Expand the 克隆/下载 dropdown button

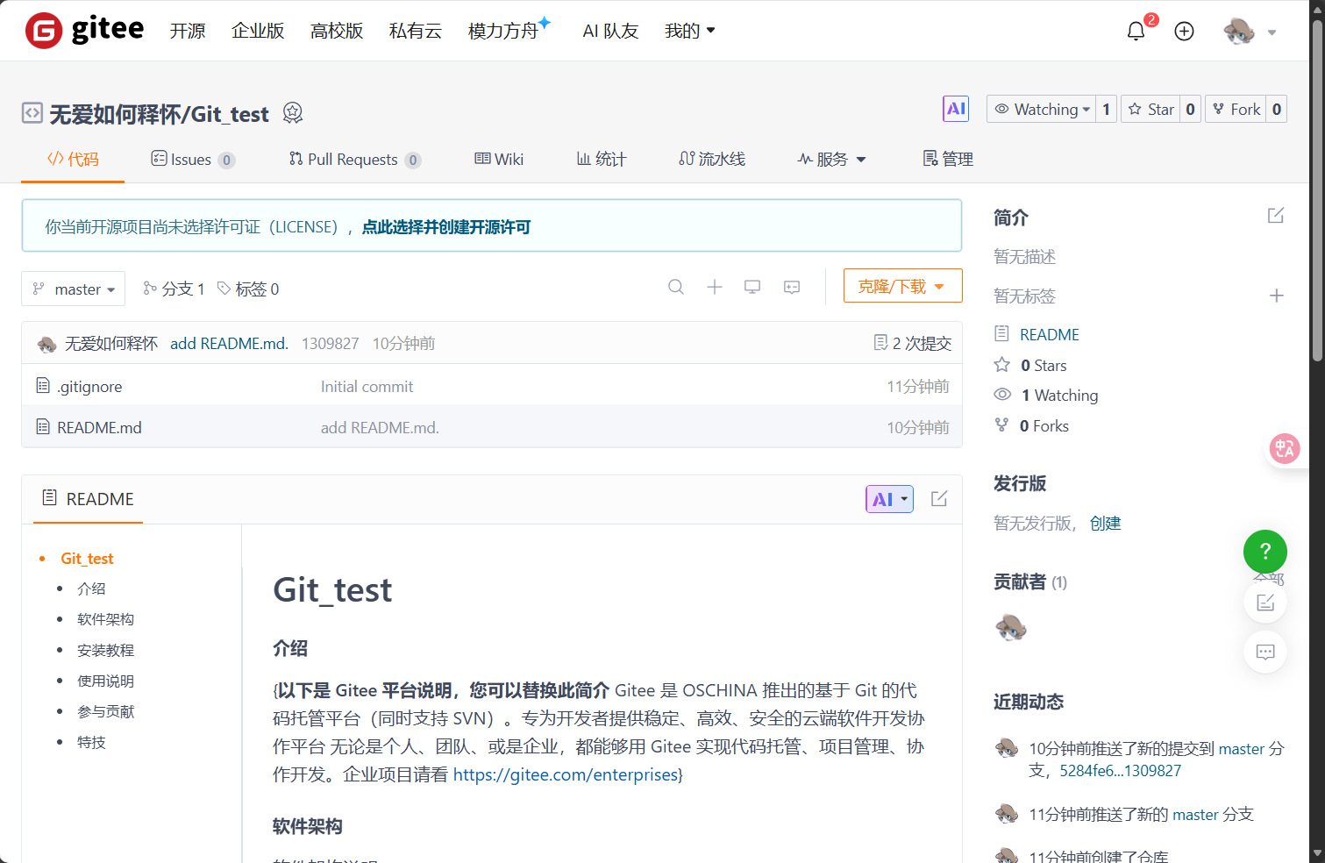(903, 286)
